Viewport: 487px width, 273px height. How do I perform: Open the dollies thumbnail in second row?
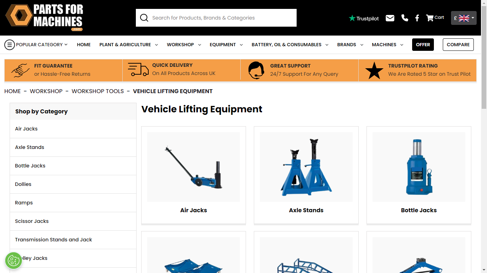[x=194, y=255]
